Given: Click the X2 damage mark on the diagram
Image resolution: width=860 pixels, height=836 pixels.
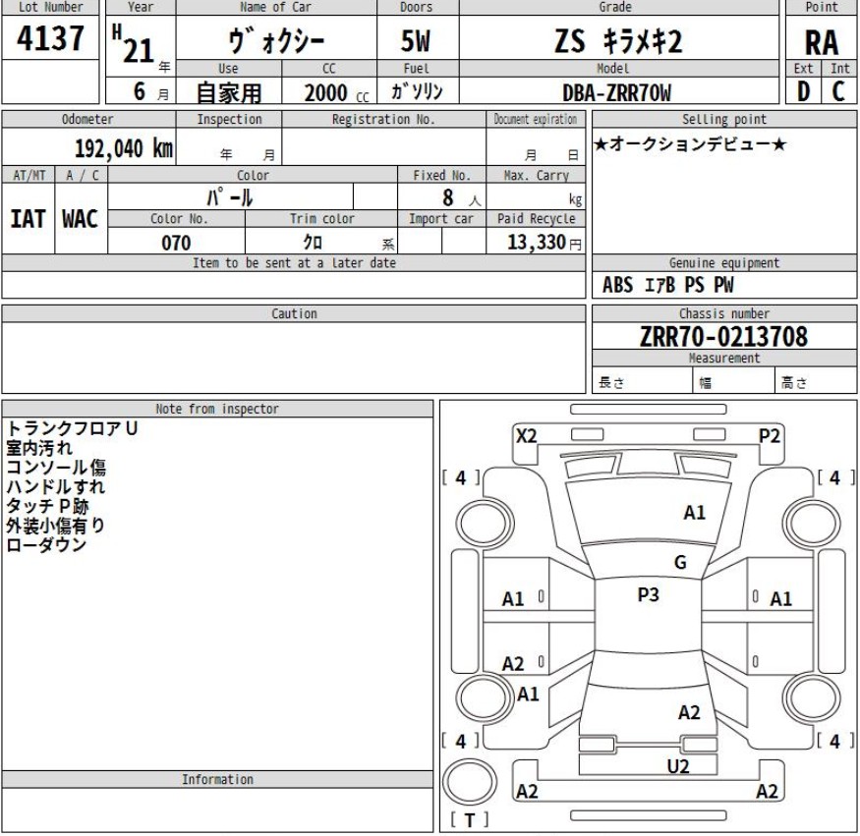Looking at the screenshot, I should tap(527, 437).
